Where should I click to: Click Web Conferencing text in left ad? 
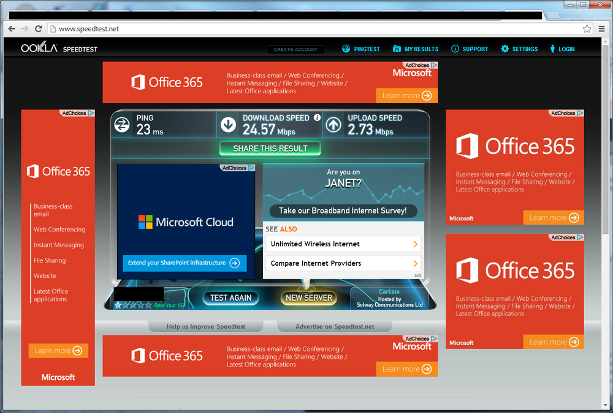pos(59,230)
